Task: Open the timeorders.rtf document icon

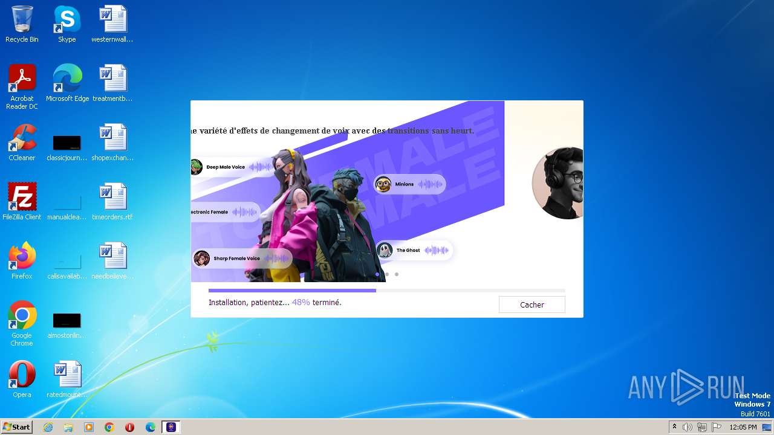Action: (112, 202)
